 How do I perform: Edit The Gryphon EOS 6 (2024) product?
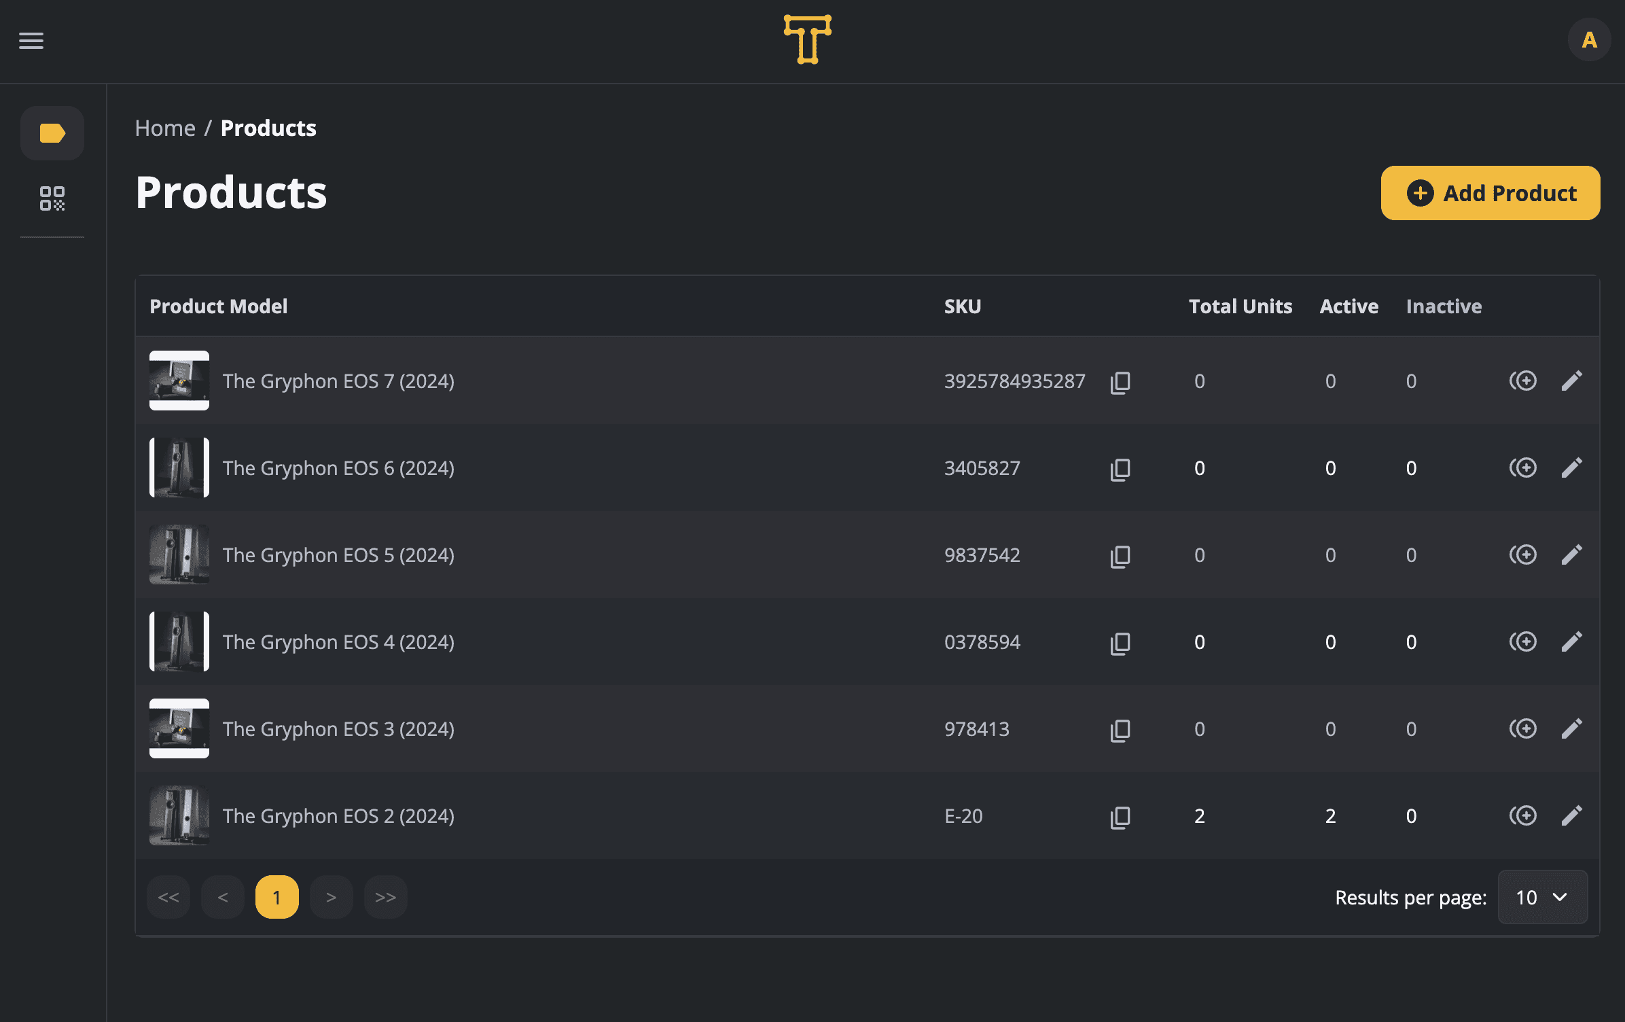(1571, 468)
